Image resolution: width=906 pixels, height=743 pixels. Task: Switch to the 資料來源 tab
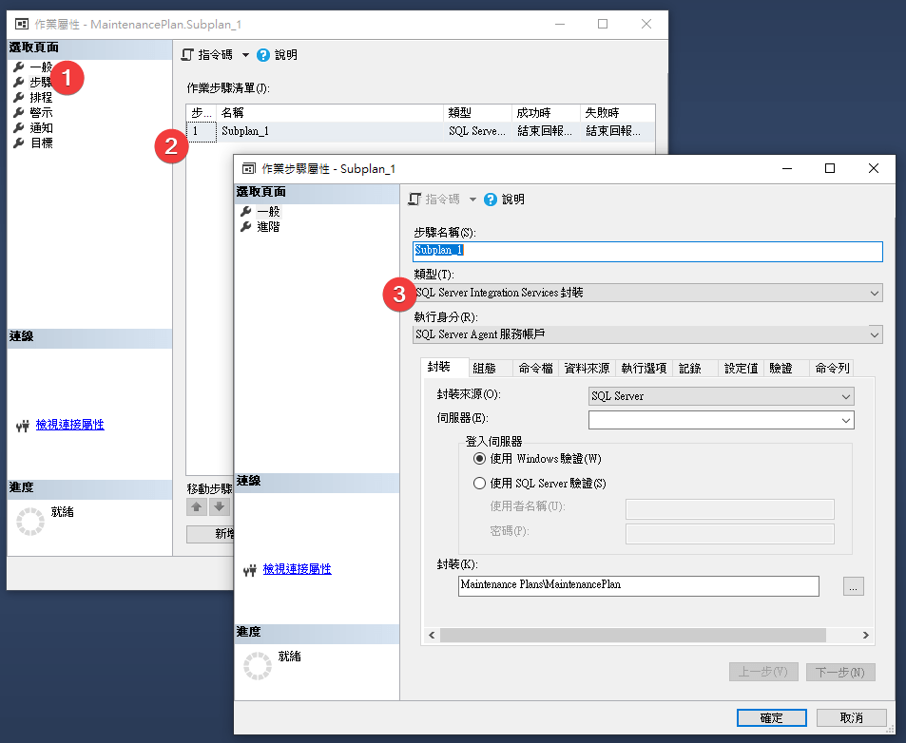click(586, 369)
